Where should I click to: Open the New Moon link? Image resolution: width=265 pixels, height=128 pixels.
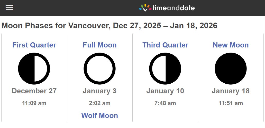click(x=231, y=45)
